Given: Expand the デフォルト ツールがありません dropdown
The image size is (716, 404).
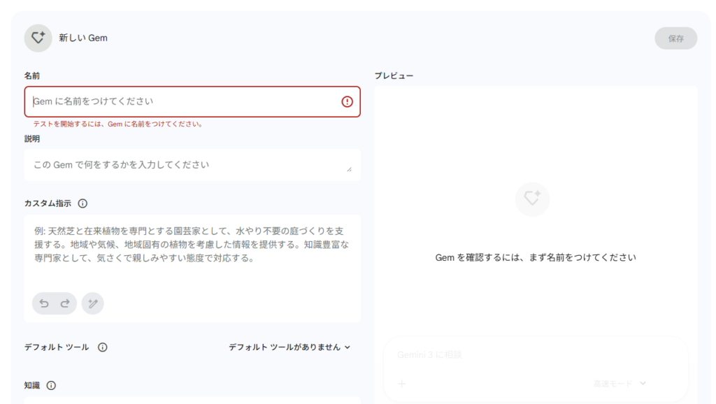Looking at the screenshot, I should pos(289,346).
